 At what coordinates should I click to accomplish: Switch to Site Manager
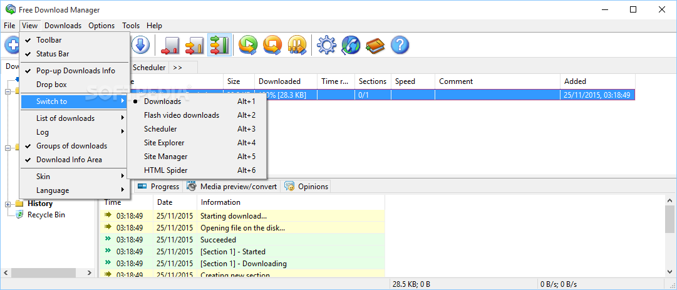tap(197, 157)
